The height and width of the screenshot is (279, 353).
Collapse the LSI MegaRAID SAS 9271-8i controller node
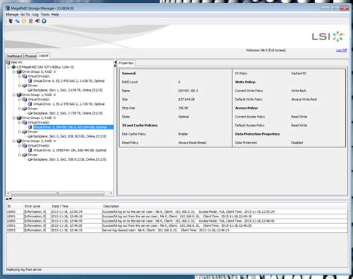tap(8, 67)
